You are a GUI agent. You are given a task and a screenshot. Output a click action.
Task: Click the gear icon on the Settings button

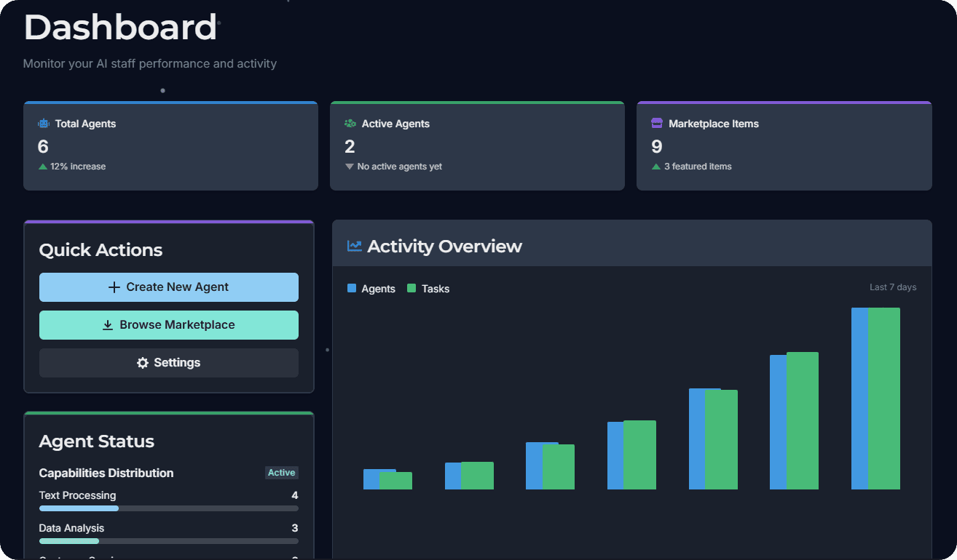point(143,362)
